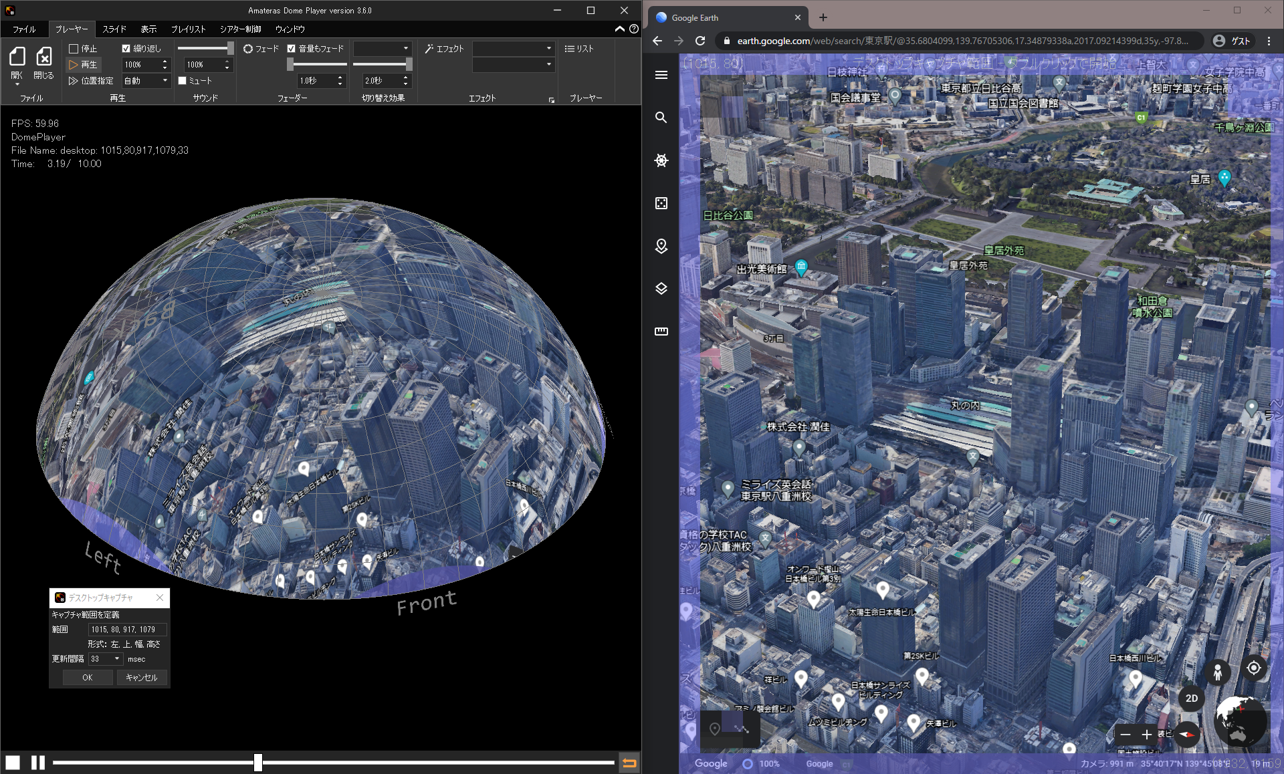Confirm the capture dialog with OK
This screenshot has height=774, width=1284.
click(x=88, y=678)
